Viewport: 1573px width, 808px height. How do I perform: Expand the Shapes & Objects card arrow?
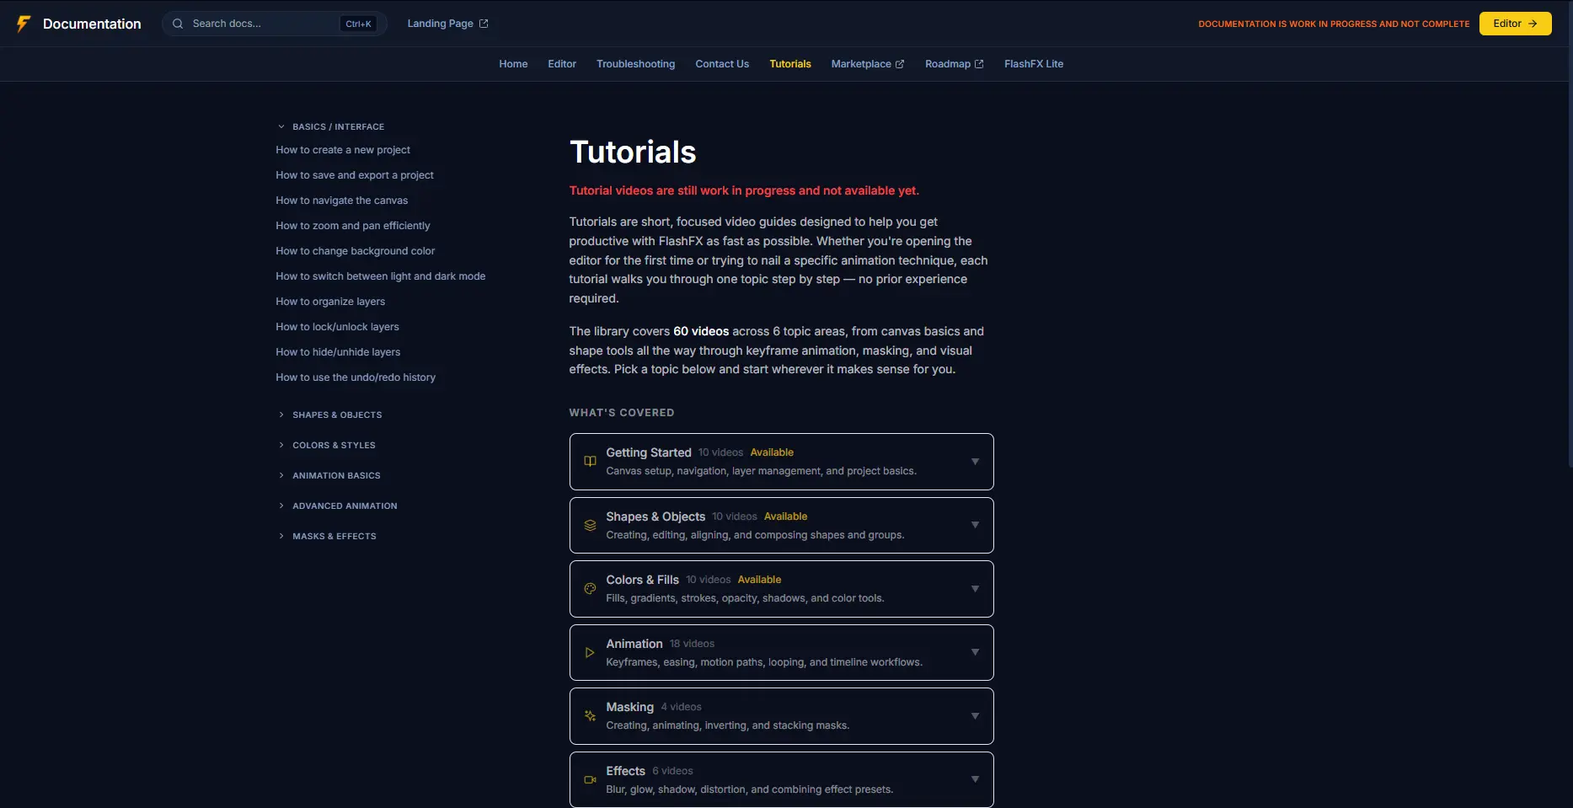pyautogui.click(x=975, y=525)
